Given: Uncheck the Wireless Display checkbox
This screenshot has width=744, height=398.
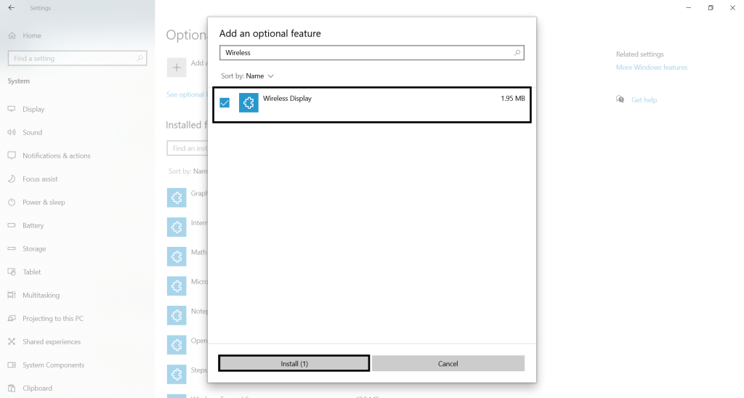Looking at the screenshot, I should tap(225, 103).
